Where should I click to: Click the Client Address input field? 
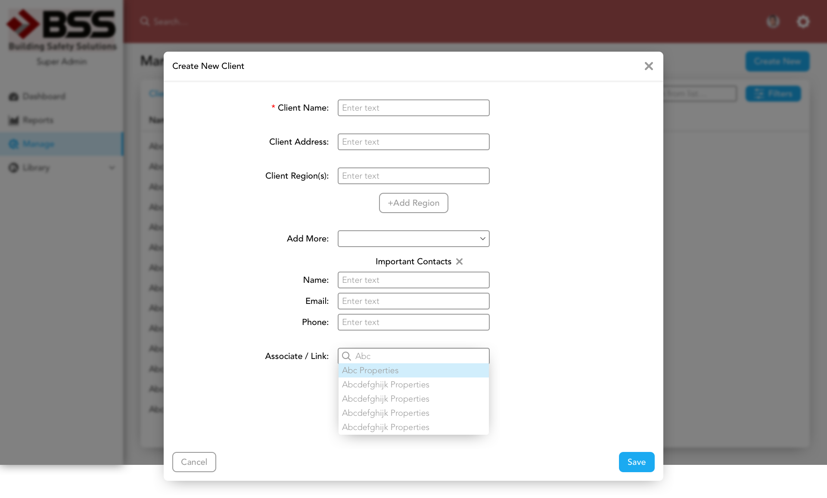pos(413,142)
